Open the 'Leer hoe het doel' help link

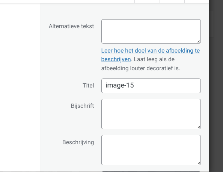pos(151,55)
